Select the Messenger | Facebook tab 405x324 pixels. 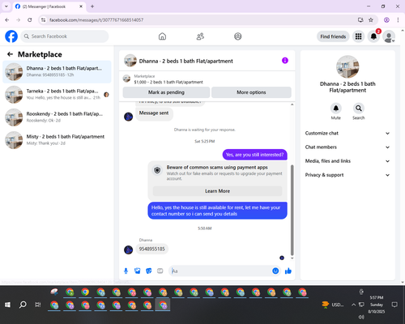pos(49,6)
